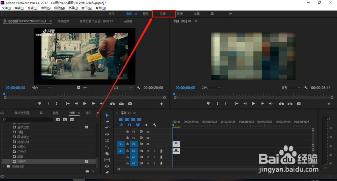Filter YUV effects in Effects panel
Viewport: 337px width, 181px height.
pyautogui.click(x=72, y=119)
